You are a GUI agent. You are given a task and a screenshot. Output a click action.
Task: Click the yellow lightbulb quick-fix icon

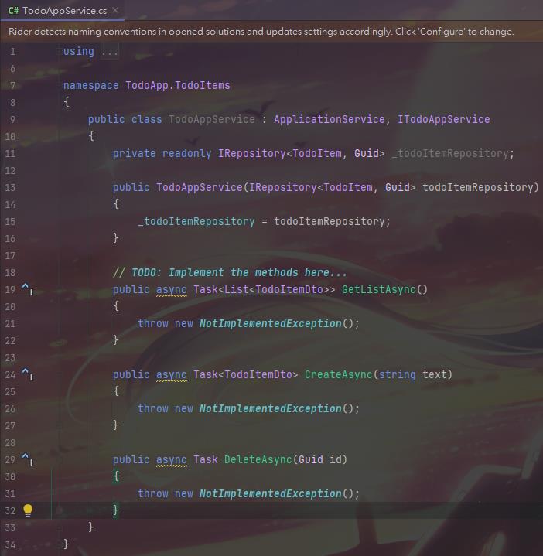[x=28, y=510]
